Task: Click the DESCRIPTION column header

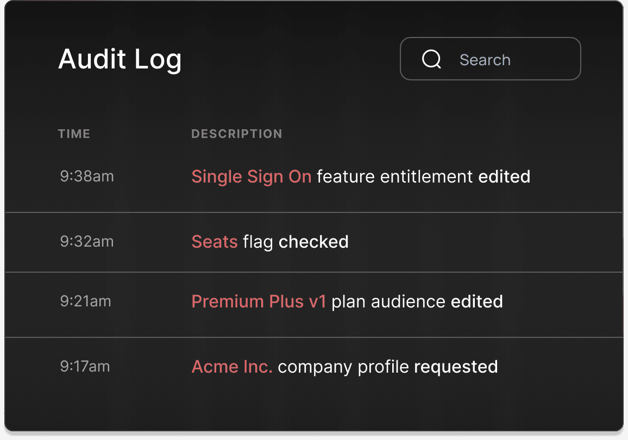Action: (x=236, y=134)
